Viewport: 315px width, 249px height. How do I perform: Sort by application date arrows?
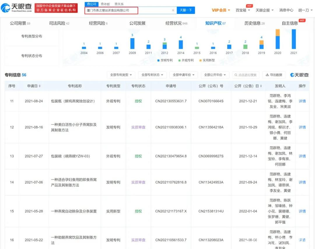point(40,86)
